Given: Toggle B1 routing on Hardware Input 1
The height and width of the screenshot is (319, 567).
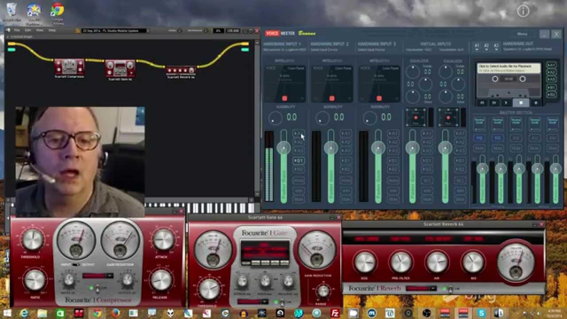Looking at the screenshot, I should click(x=299, y=160).
